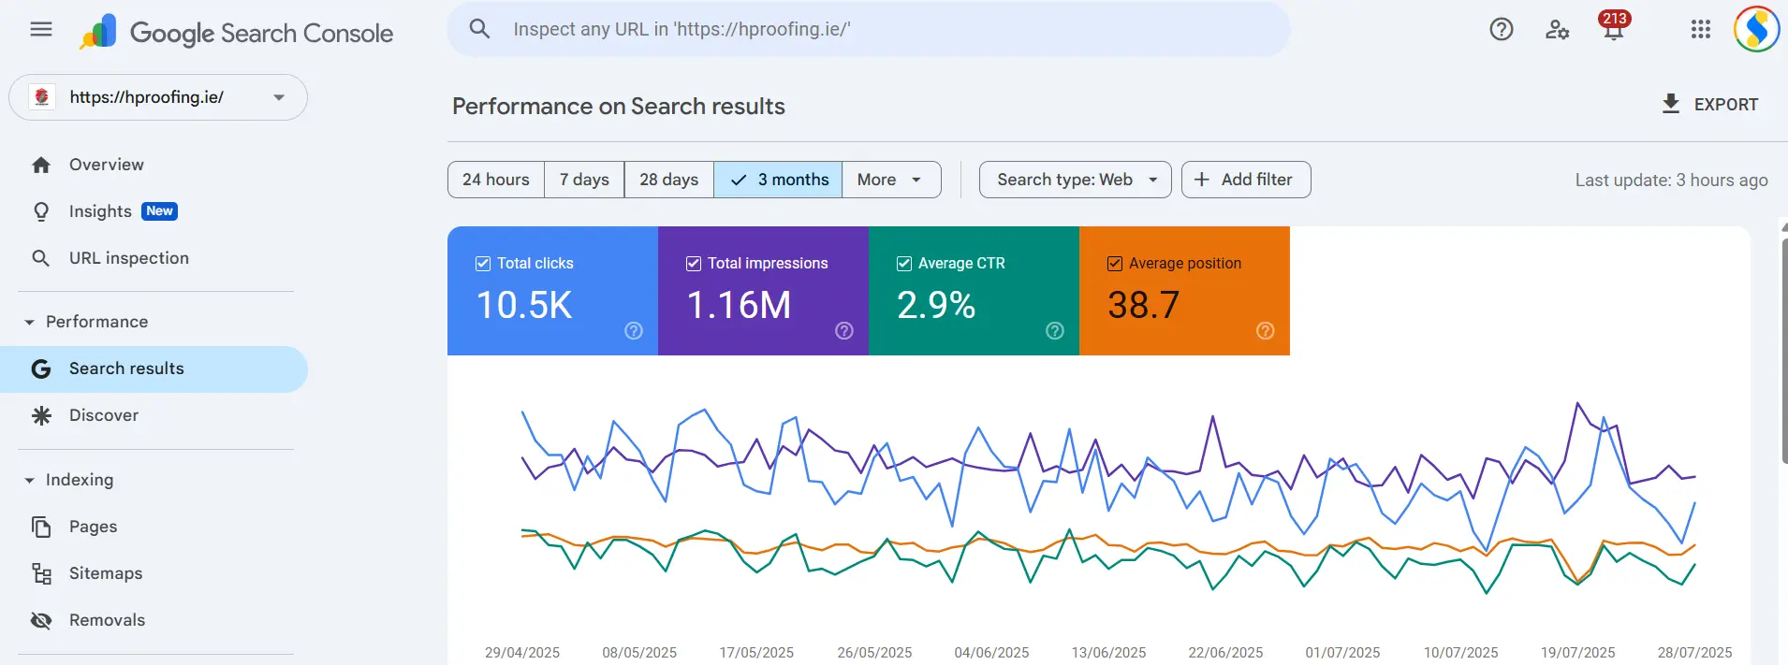1788x665 pixels.
Task: Click the Average position help icon
Action: pyautogui.click(x=1265, y=330)
